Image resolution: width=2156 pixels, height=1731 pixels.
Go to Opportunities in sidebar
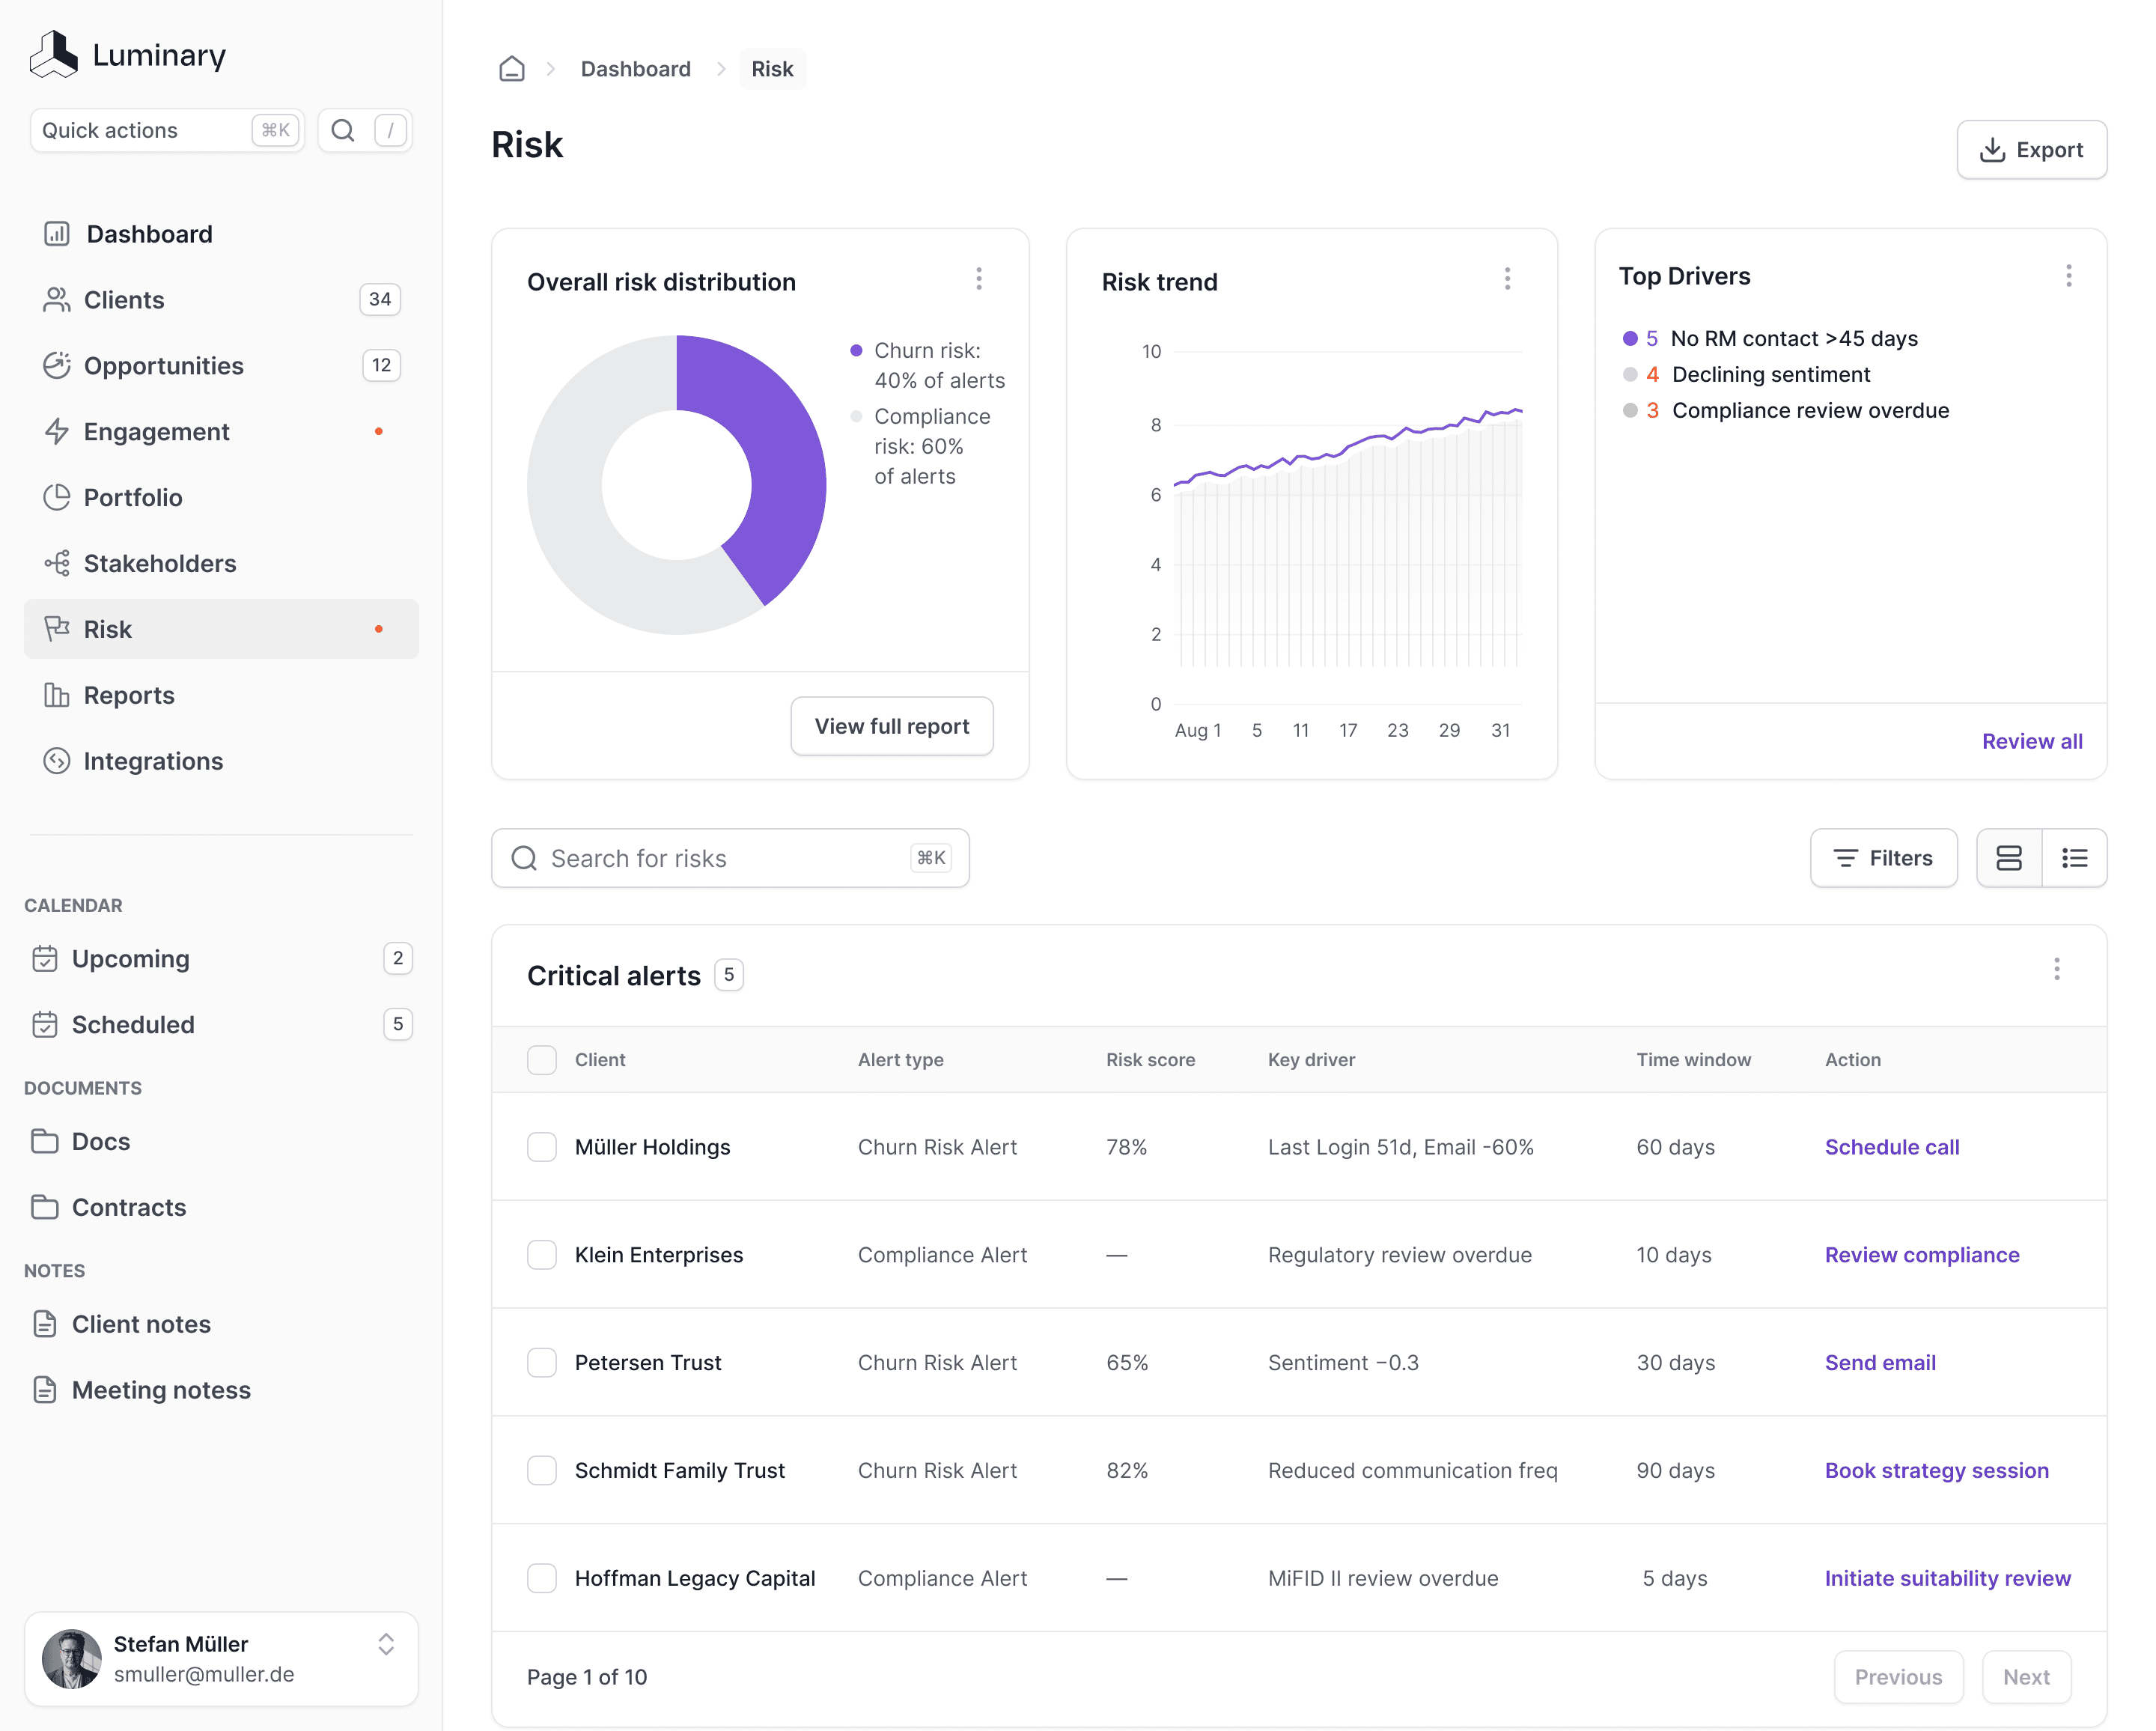click(164, 366)
